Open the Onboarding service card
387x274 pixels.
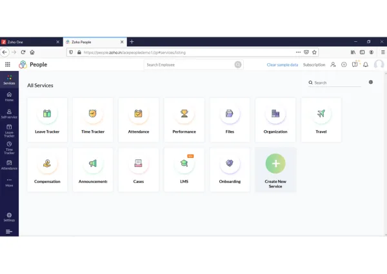pos(230,170)
